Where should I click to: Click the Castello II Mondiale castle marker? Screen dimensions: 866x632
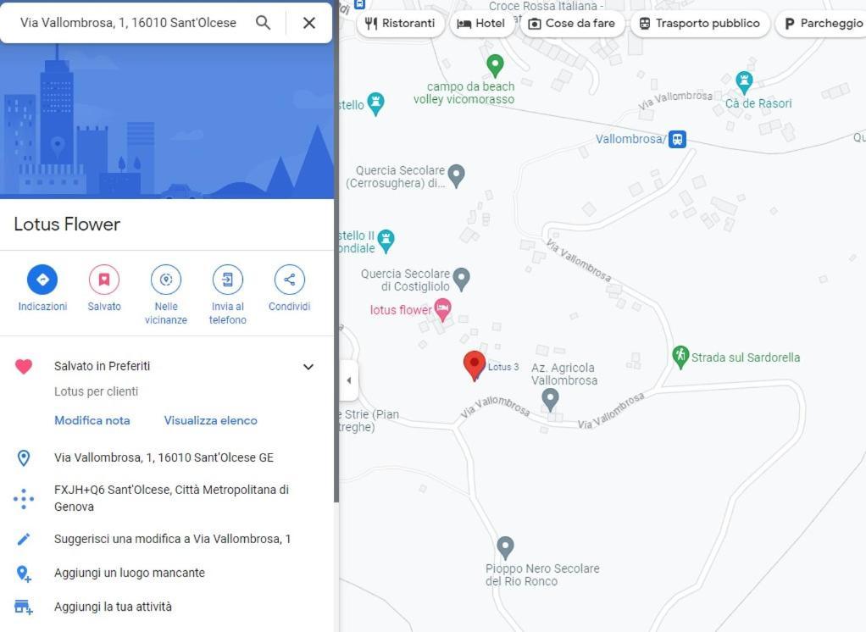386,241
